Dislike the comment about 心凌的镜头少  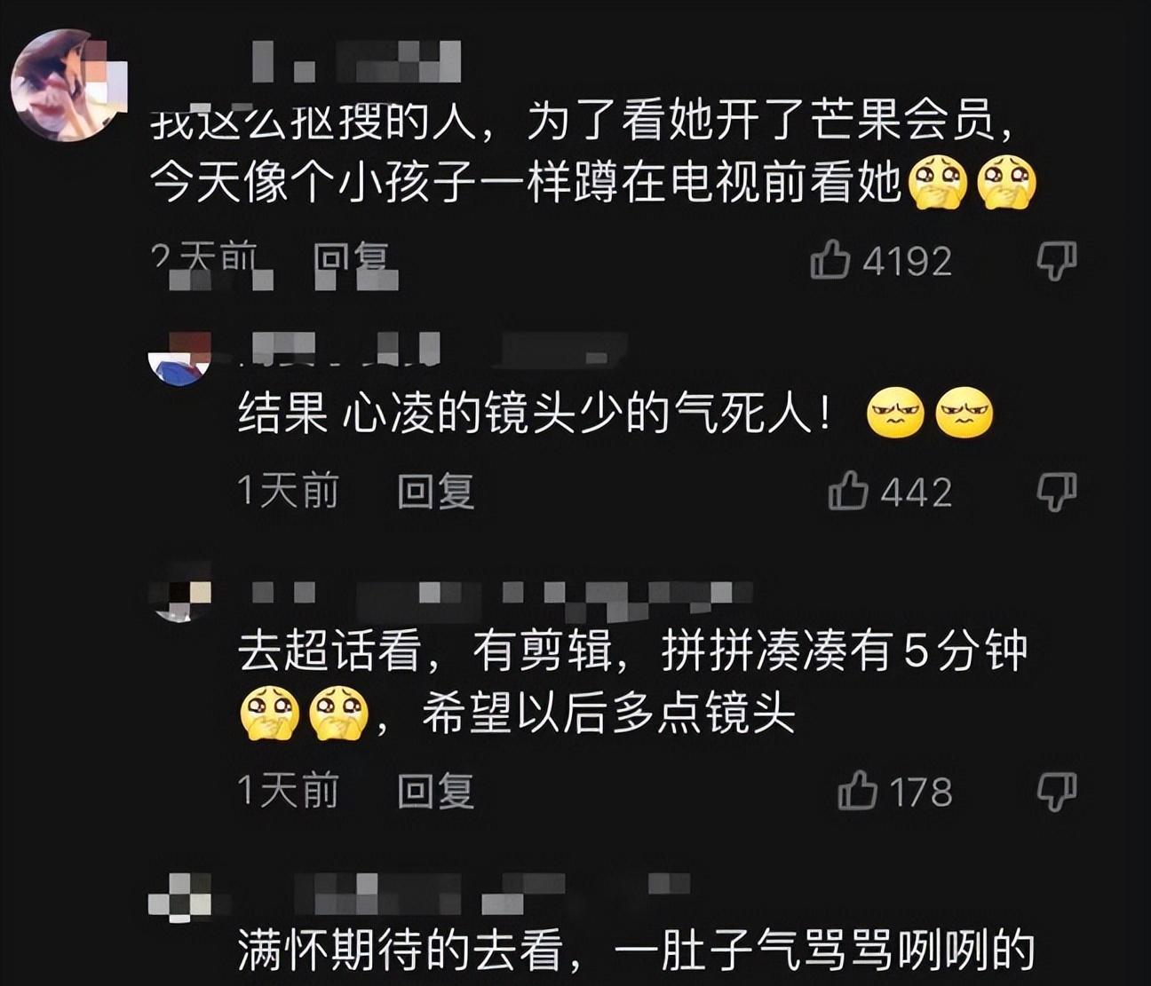click(1057, 491)
